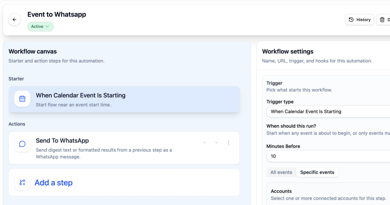Image resolution: width=390 pixels, height=205 pixels.
Task: Open the workflow History
Action: [x=359, y=20]
